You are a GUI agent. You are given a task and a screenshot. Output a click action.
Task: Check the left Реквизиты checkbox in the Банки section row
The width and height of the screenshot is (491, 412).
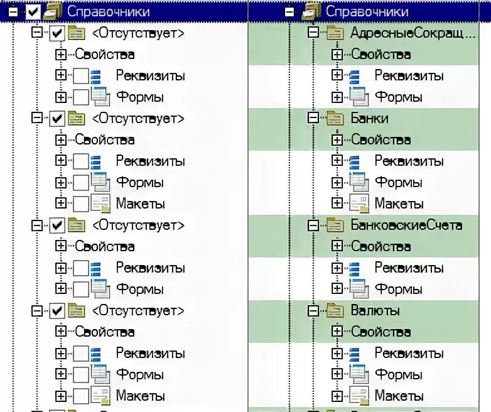[x=81, y=161]
